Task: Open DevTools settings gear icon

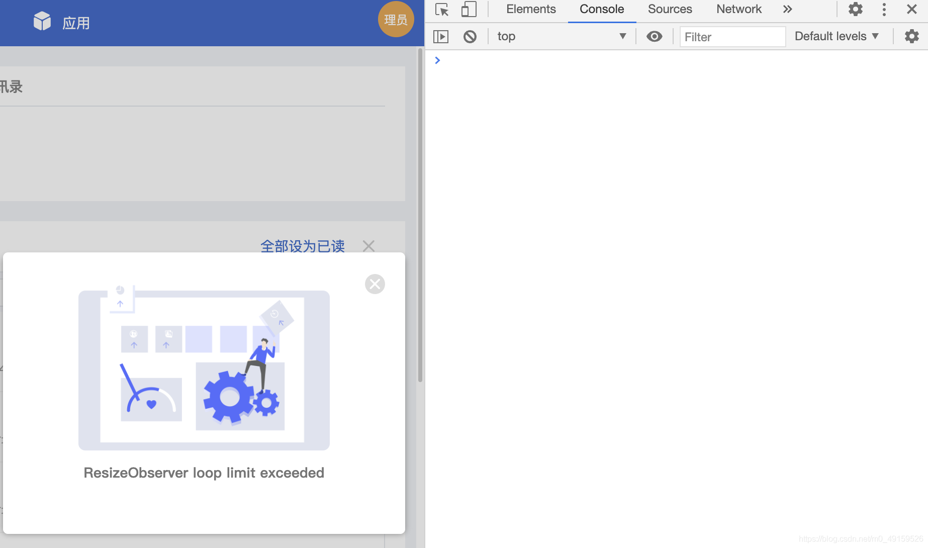Action: [x=855, y=9]
